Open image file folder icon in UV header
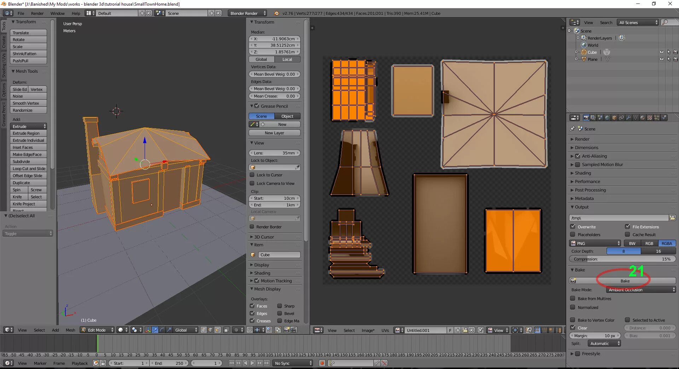Screen dimensions: 679x369 click(465, 330)
